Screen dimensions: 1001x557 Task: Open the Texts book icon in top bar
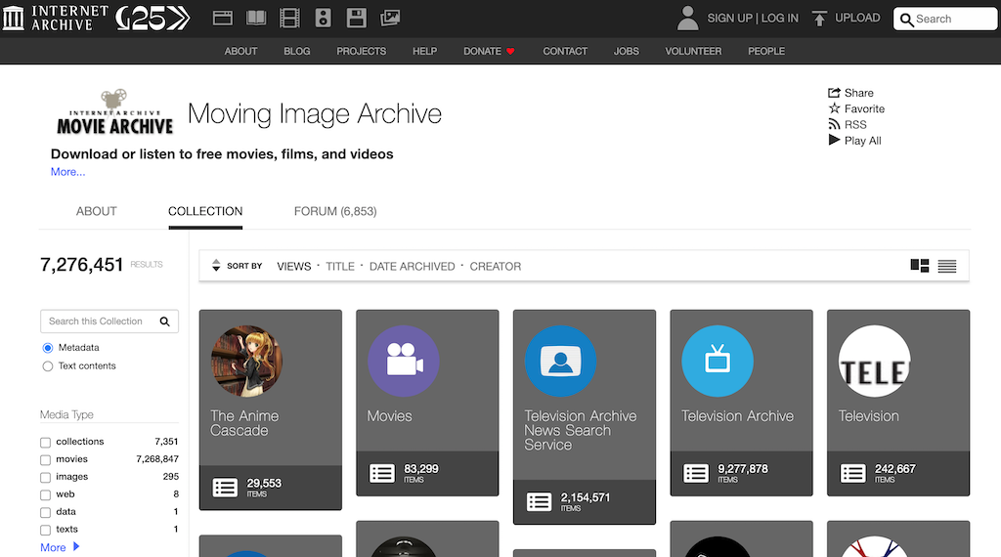coord(256,18)
